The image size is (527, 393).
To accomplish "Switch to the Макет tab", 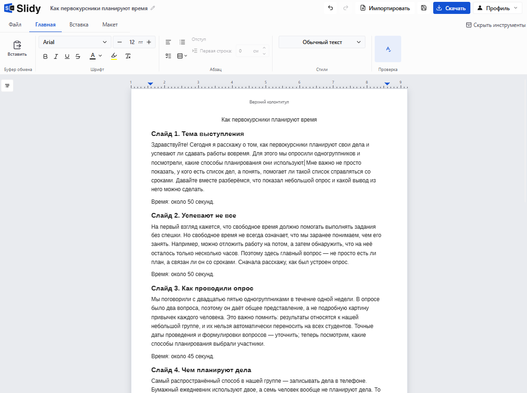I will tap(110, 25).
